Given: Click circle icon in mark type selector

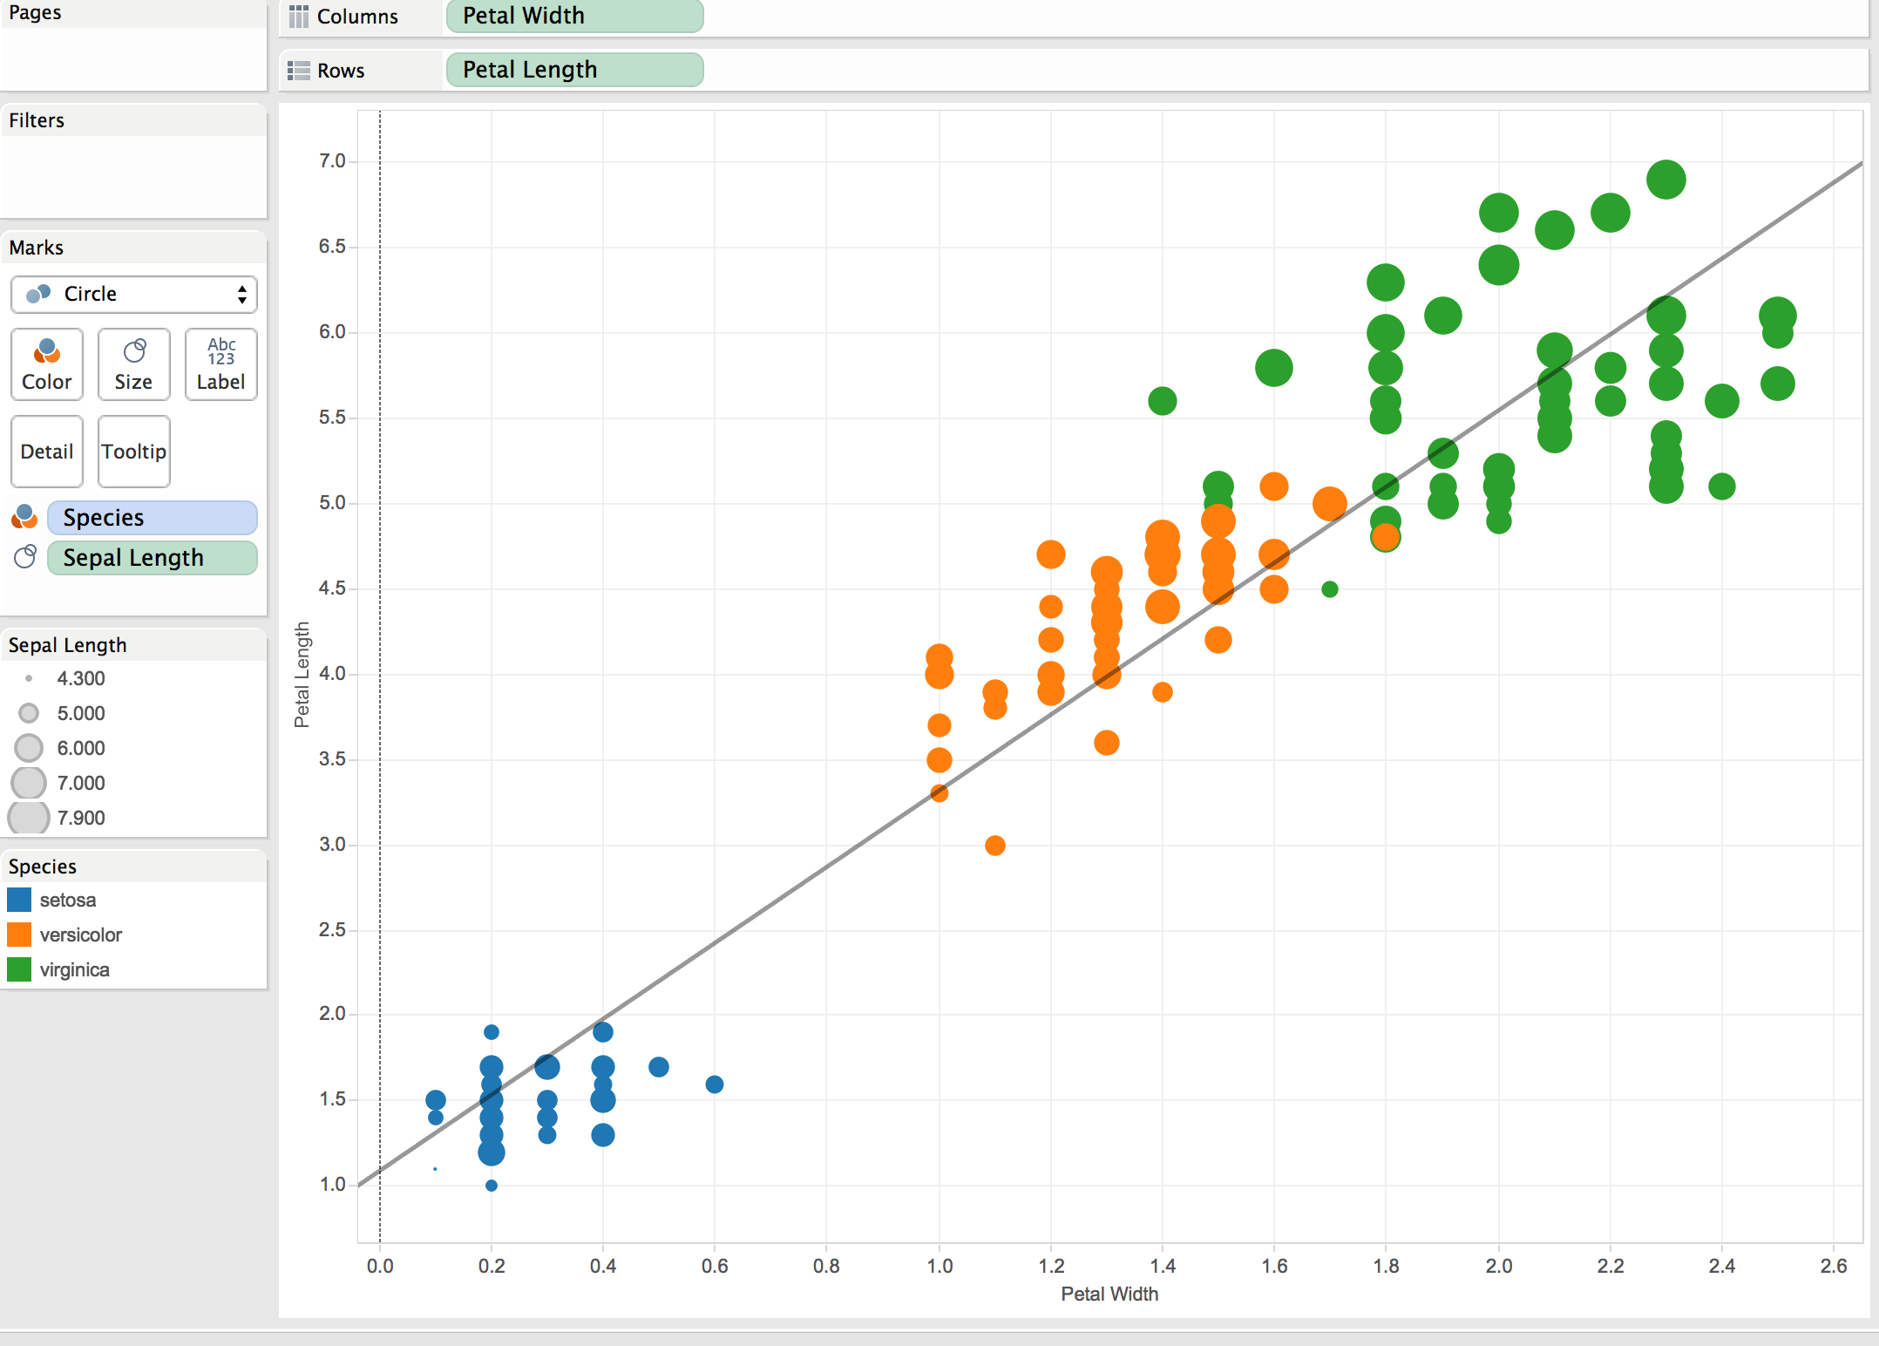Looking at the screenshot, I should 38,294.
